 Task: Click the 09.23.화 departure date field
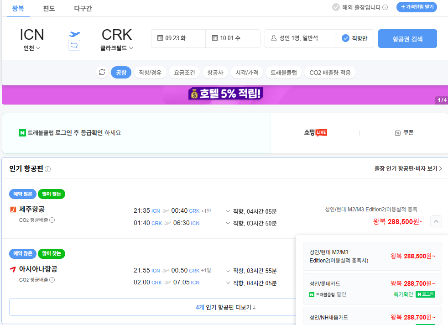pyautogui.click(x=178, y=38)
